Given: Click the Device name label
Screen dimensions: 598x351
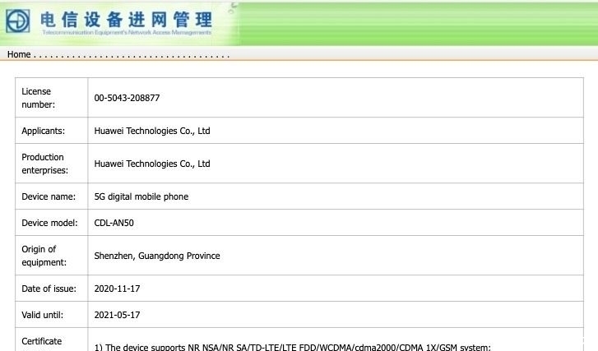Looking at the screenshot, I should point(49,196).
